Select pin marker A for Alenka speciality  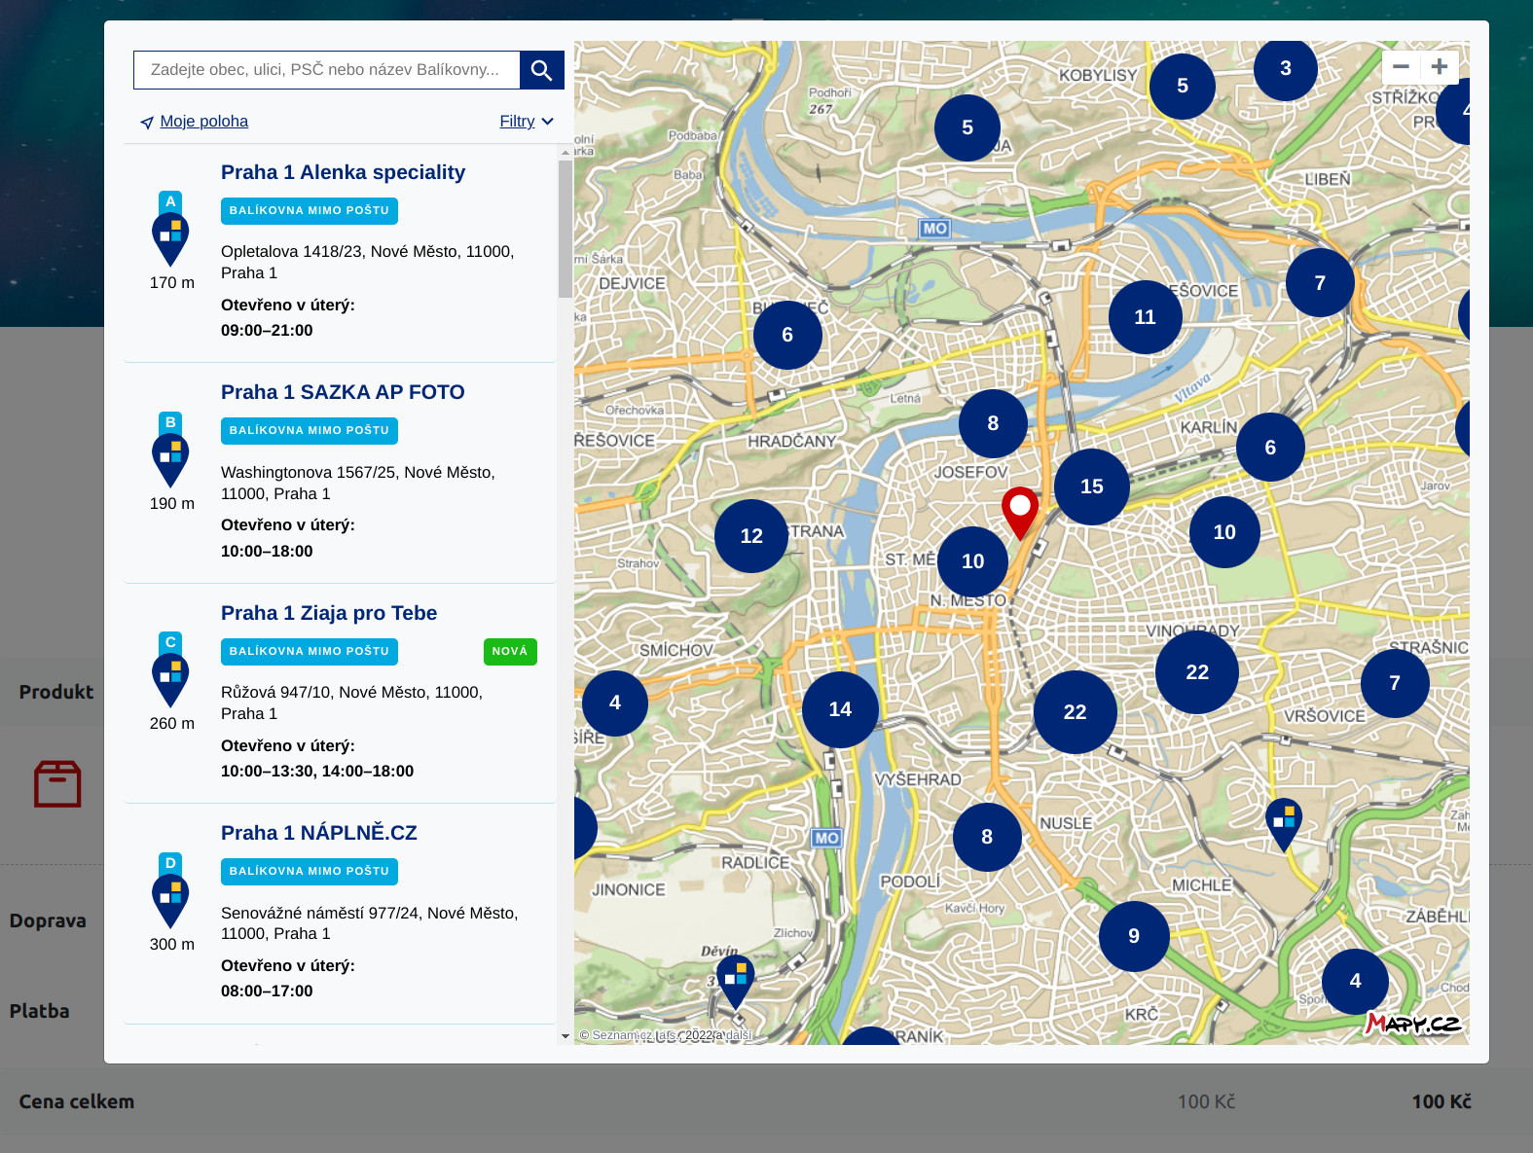(170, 230)
